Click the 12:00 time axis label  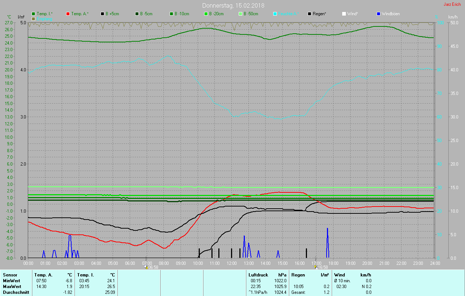coord(231,263)
